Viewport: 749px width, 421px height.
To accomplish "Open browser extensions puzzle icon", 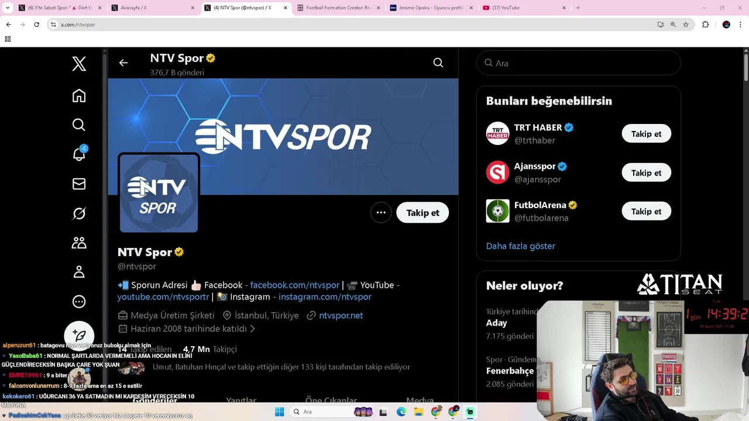I will point(705,25).
